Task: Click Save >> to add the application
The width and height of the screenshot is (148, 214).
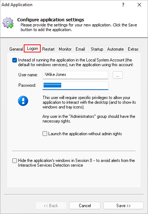Action: 124,206
